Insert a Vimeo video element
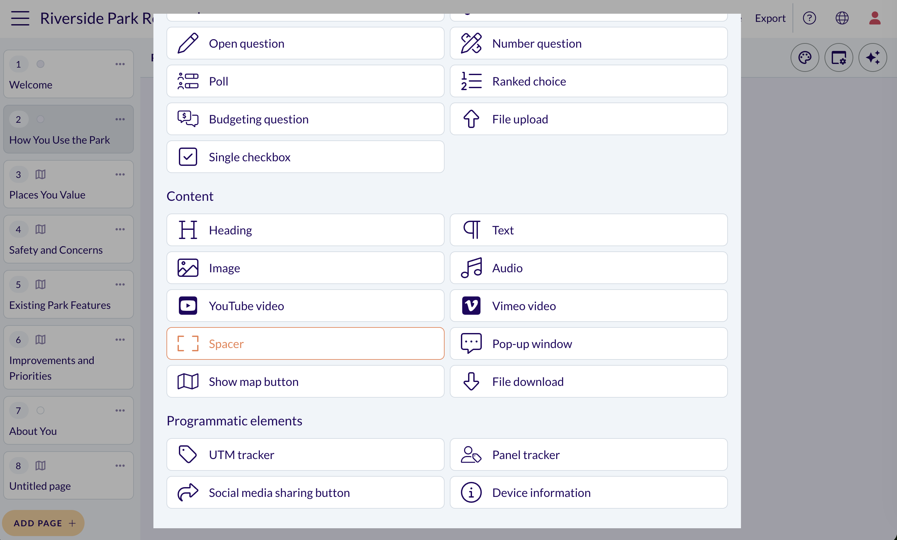897x540 pixels. 589,306
